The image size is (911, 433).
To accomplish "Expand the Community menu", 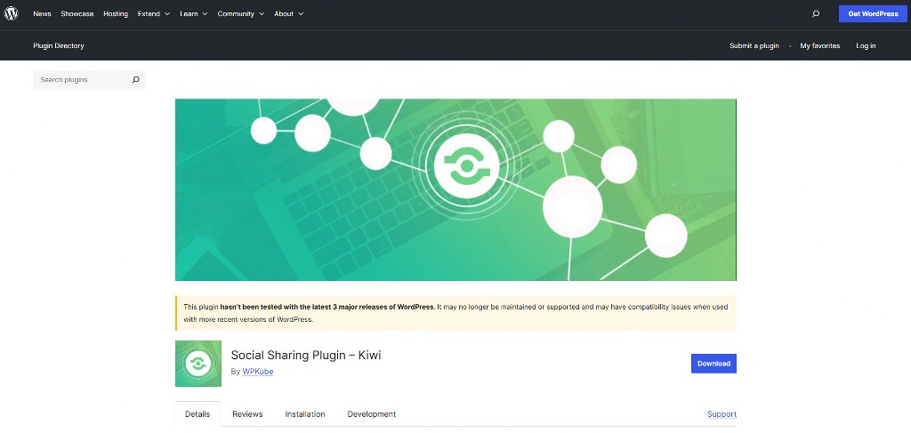I will click(241, 14).
